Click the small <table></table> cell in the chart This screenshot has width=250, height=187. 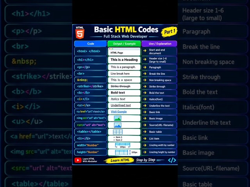[x=91, y=132]
